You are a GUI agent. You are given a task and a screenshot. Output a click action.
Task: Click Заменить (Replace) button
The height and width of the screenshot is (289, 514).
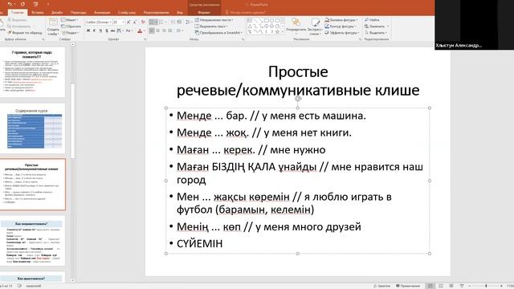click(377, 26)
